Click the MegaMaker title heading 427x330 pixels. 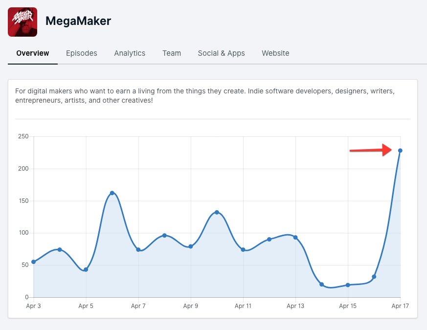(x=78, y=22)
